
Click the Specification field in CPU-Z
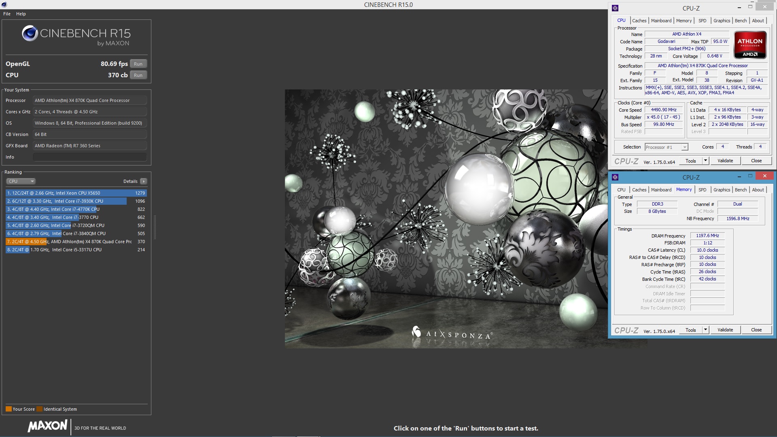[x=706, y=66]
